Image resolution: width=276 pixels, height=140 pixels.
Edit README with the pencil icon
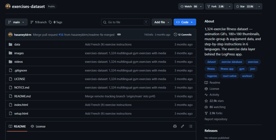click(182, 126)
